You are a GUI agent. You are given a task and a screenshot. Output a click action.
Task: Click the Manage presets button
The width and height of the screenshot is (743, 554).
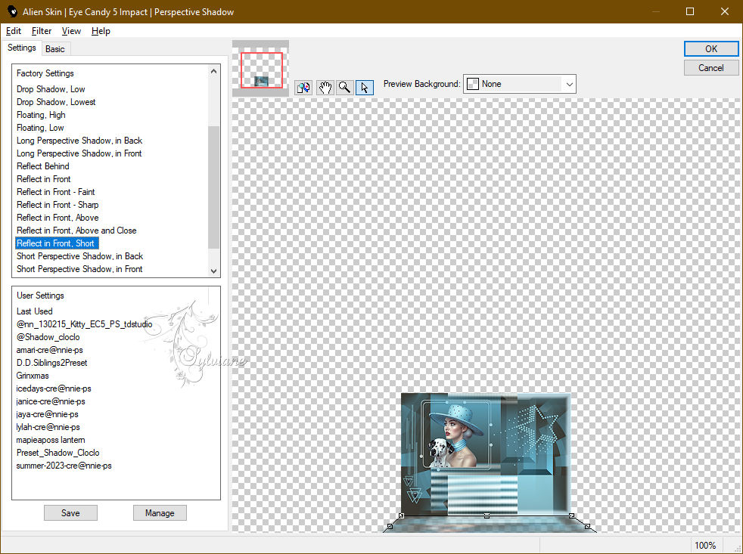click(x=160, y=512)
